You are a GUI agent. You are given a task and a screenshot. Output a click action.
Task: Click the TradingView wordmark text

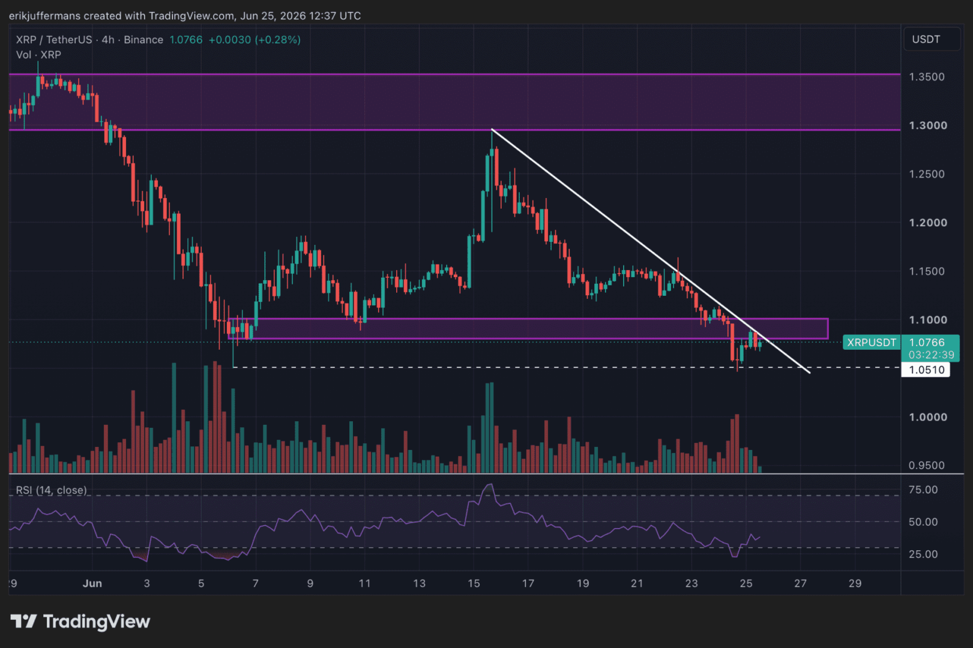(96, 622)
